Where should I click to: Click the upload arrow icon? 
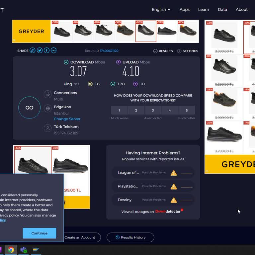click(x=119, y=62)
